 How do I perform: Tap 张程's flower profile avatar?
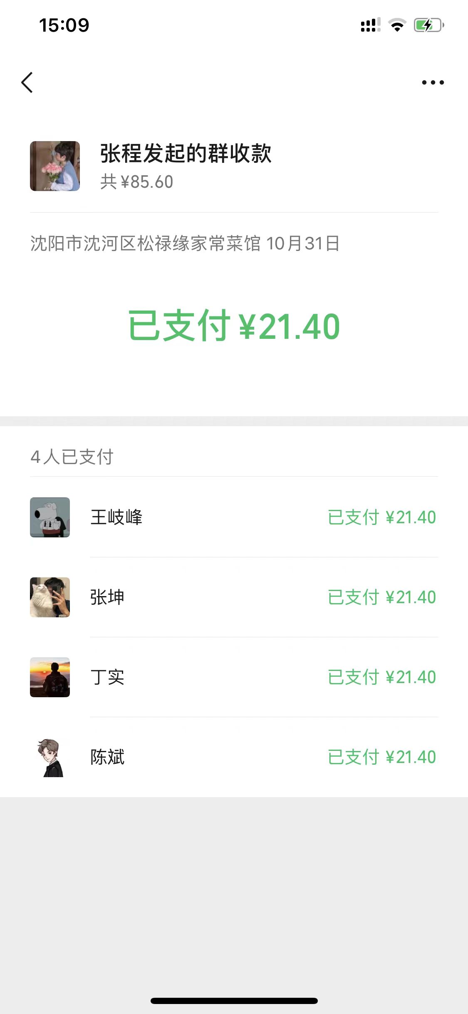[55, 166]
